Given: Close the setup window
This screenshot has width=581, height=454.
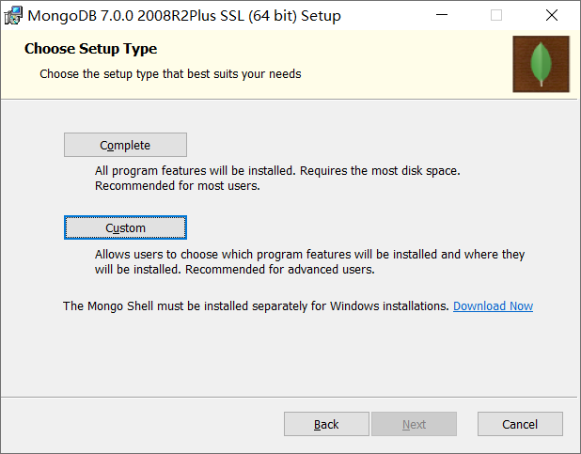Looking at the screenshot, I should [x=552, y=15].
